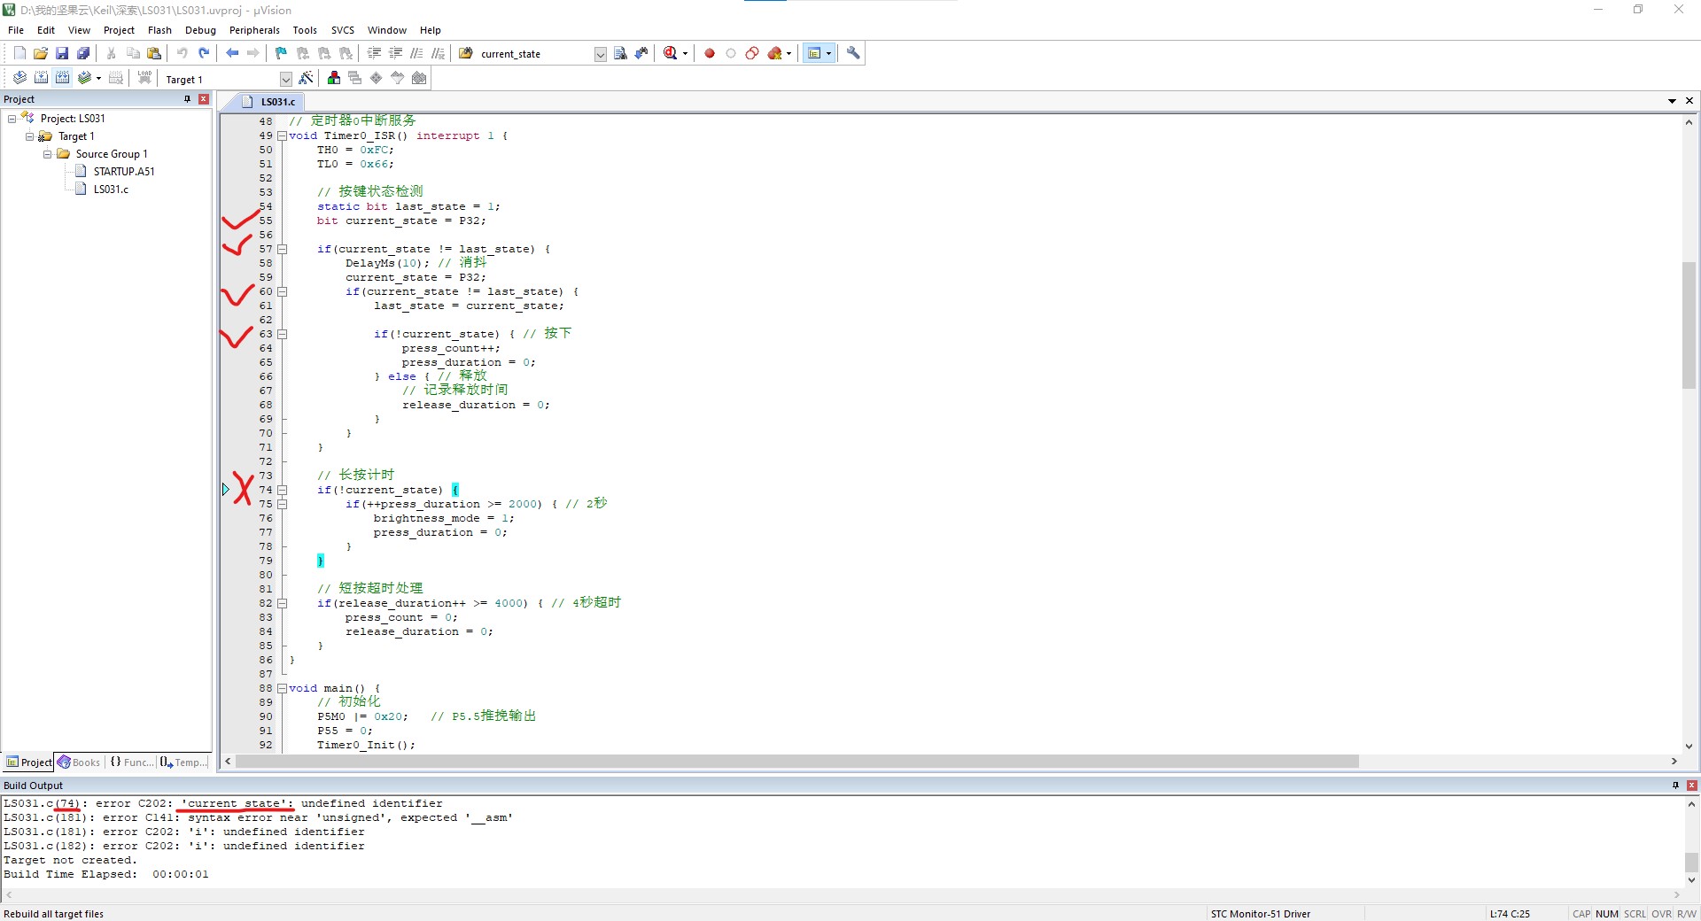Toggle bookmark flag icon in toolbar
Viewport: 1701px width, 921px height.
(x=281, y=54)
